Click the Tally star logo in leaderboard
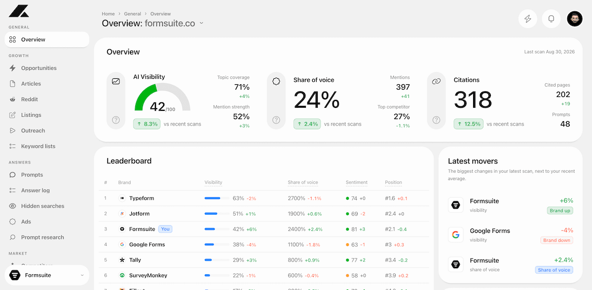The image size is (592, 290). click(x=122, y=260)
